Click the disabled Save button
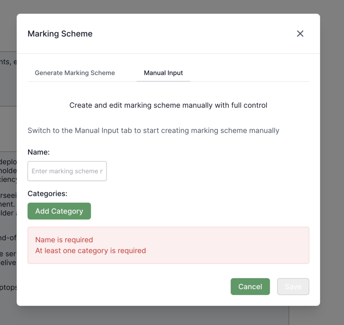Image resolution: width=344 pixels, height=325 pixels. tap(293, 286)
